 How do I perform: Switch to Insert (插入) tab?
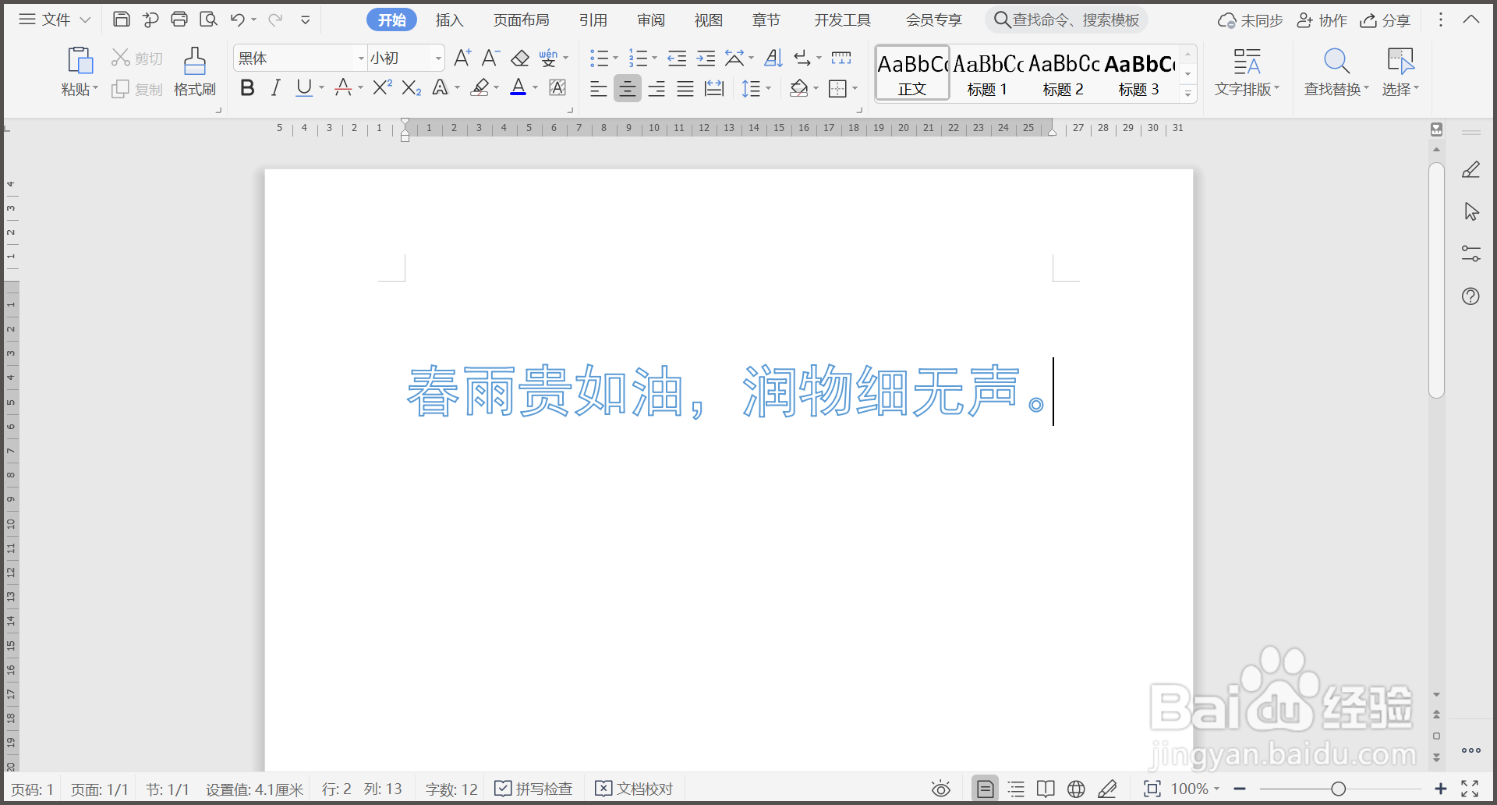[x=449, y=20]
